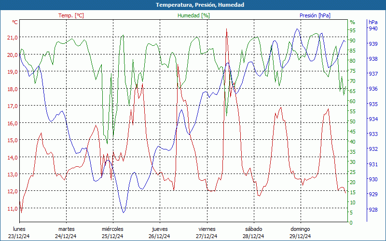Click the 90 humidity axis value
The height and width of the screenshot is (241, 386).
click(x=353, y=40)
